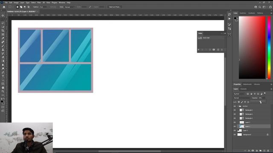Switch to the Channels tab
The width and height of the screenshot is (273, 153).
point(244,89)
